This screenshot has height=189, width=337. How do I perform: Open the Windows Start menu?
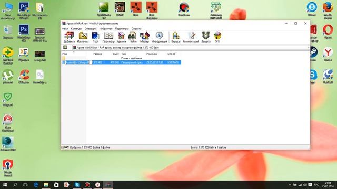5,185
